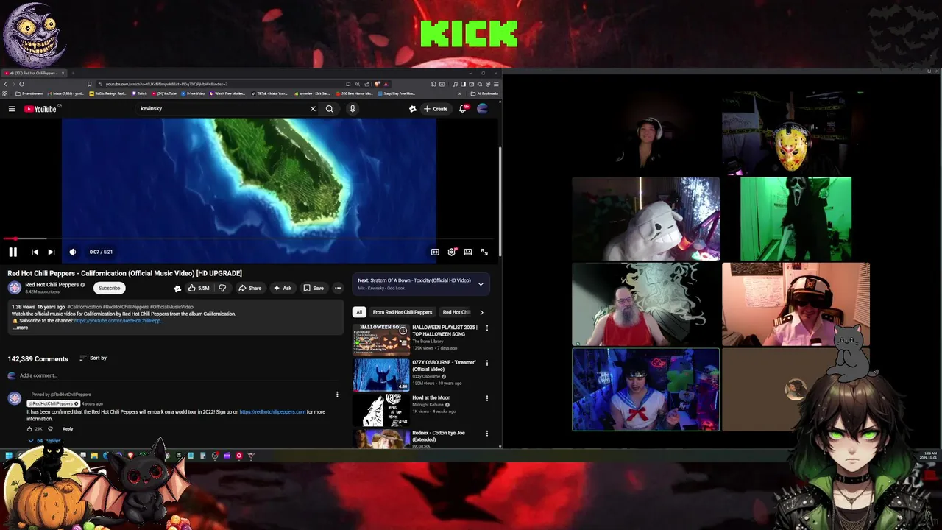
Task: Open YouTube notifications bell
Action: tap(463, 109)
